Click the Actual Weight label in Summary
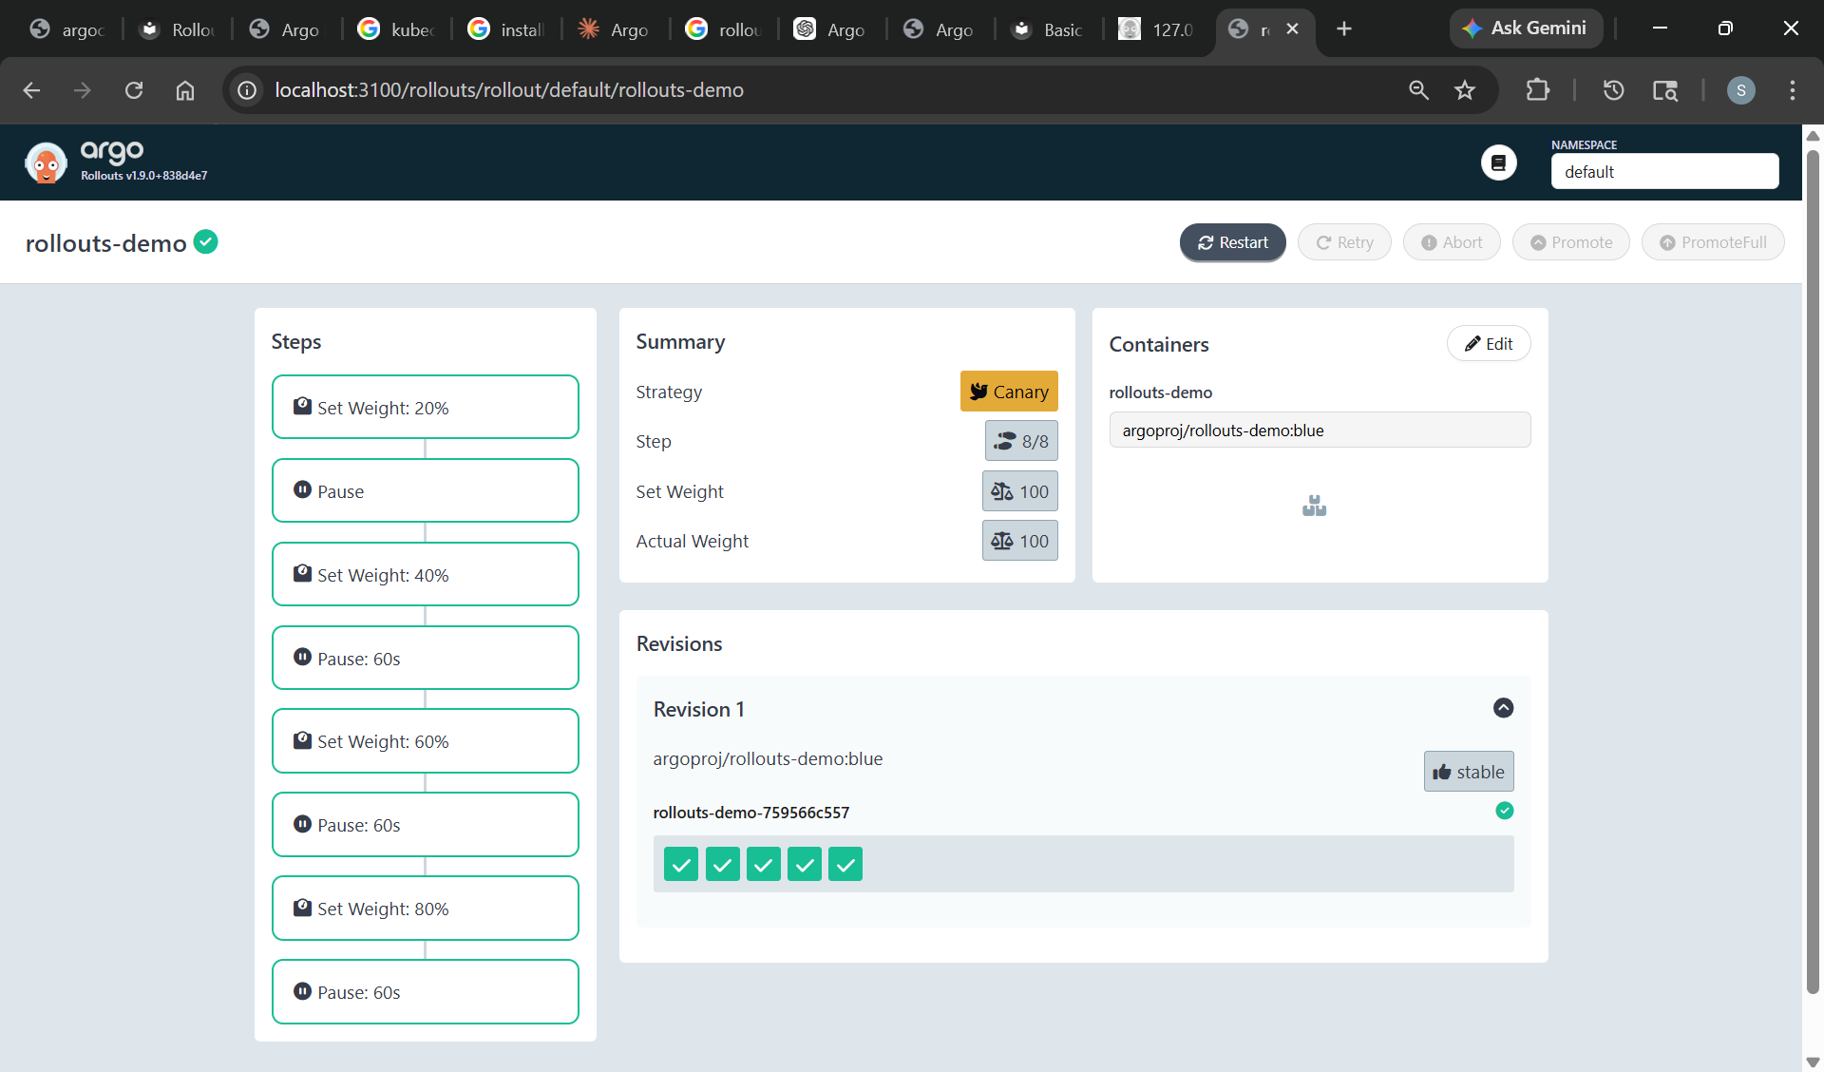1824x1072 pixels. point(693,541)
